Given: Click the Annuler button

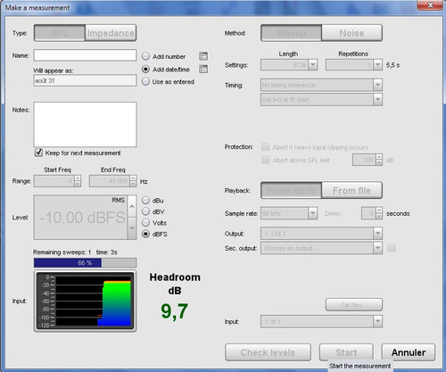Looking at the screenshot, I should pos(409,352).
